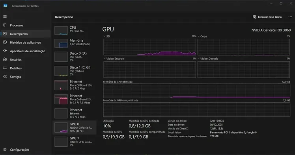Click the Processos sidebar icon
Viewport: 295px width, 155px height.
(5, 25)
